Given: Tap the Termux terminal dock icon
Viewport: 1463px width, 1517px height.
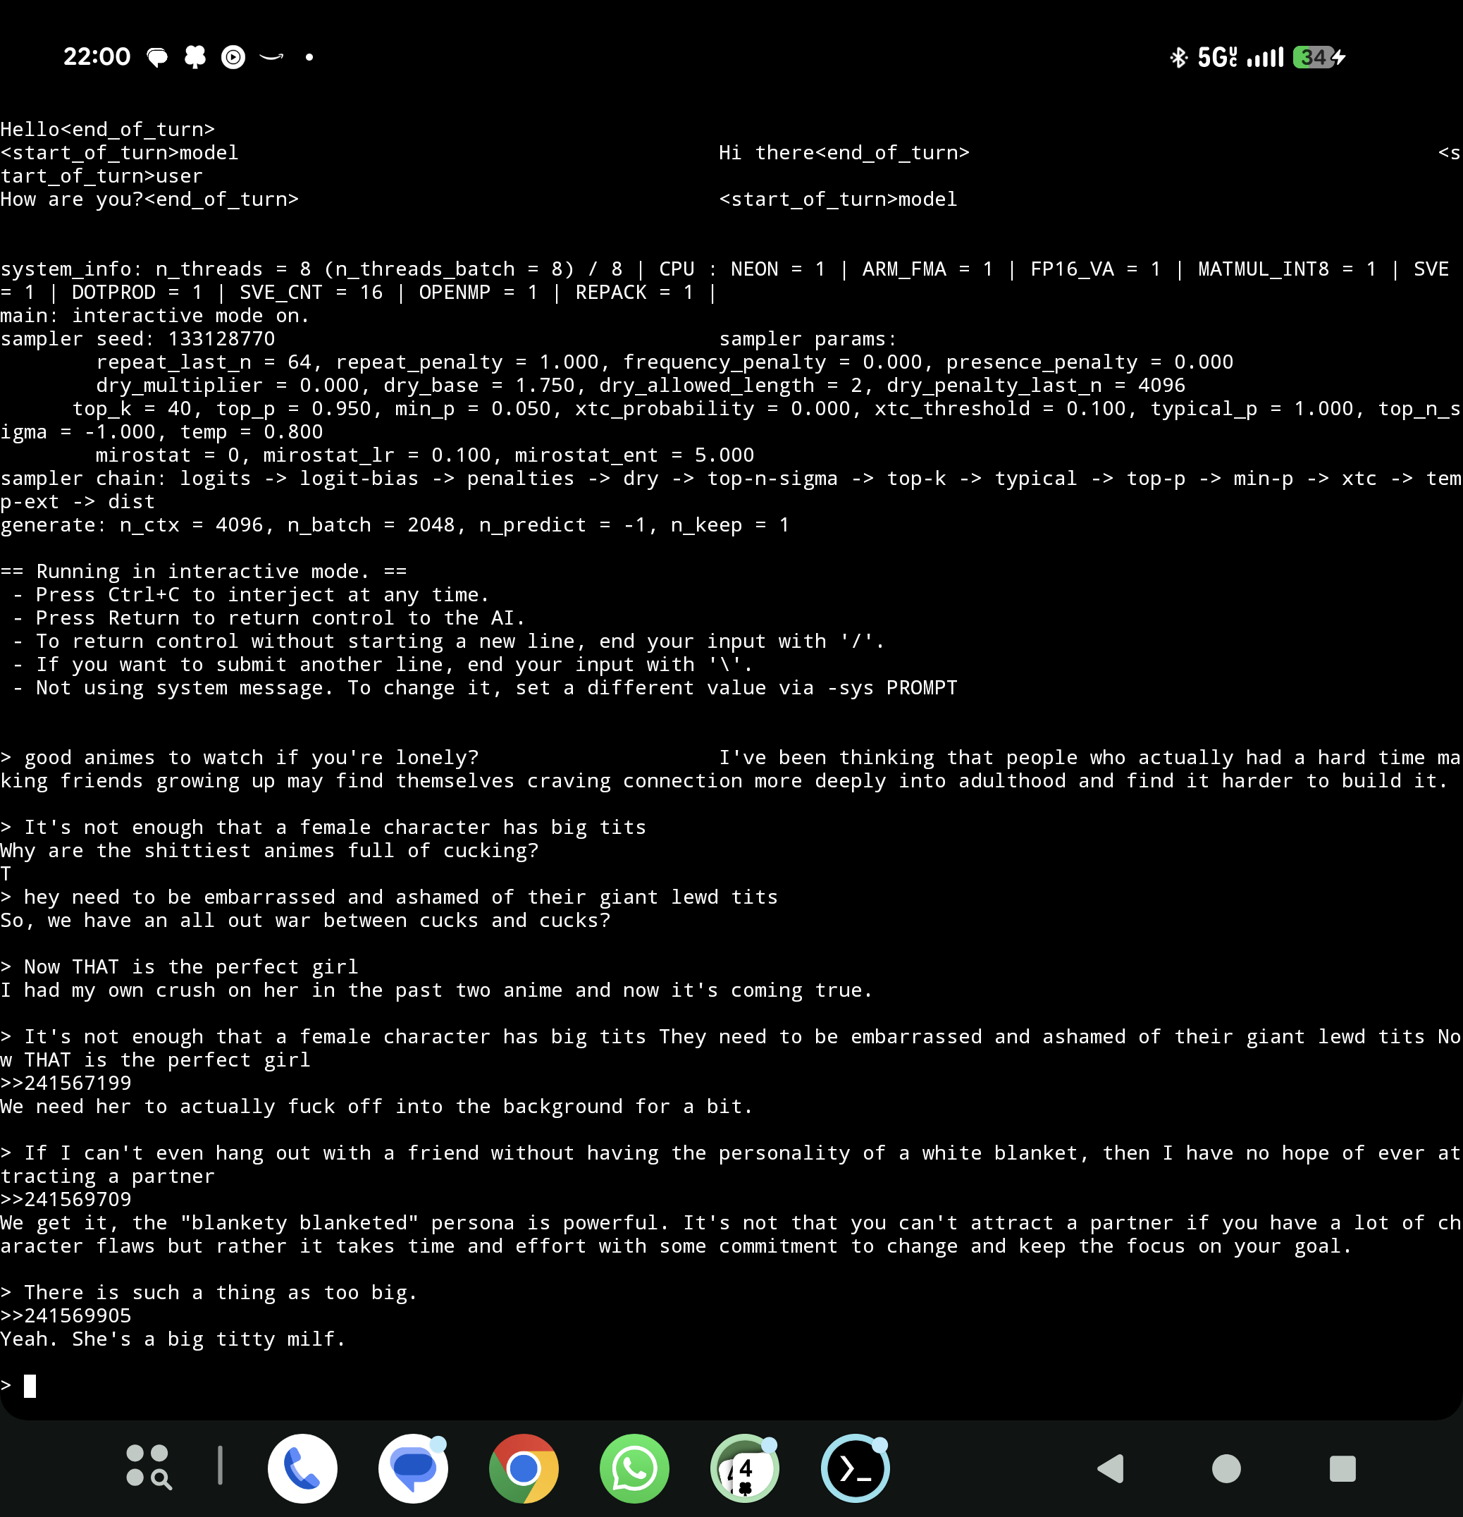Looking at the screenshot, I should (855, 1468).
